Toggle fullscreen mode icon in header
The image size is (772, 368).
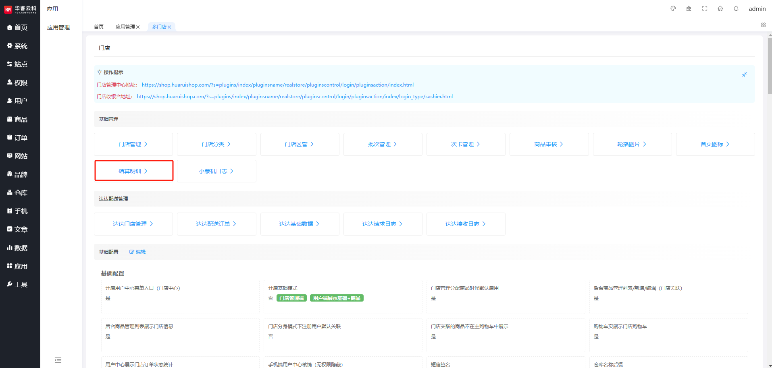pos(705,8)
